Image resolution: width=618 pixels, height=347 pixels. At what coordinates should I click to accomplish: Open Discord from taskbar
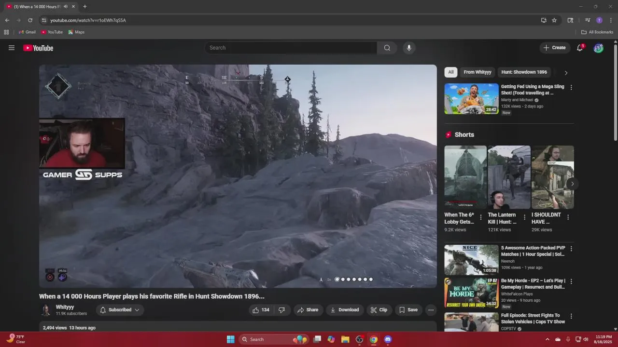tap(388, 339)
